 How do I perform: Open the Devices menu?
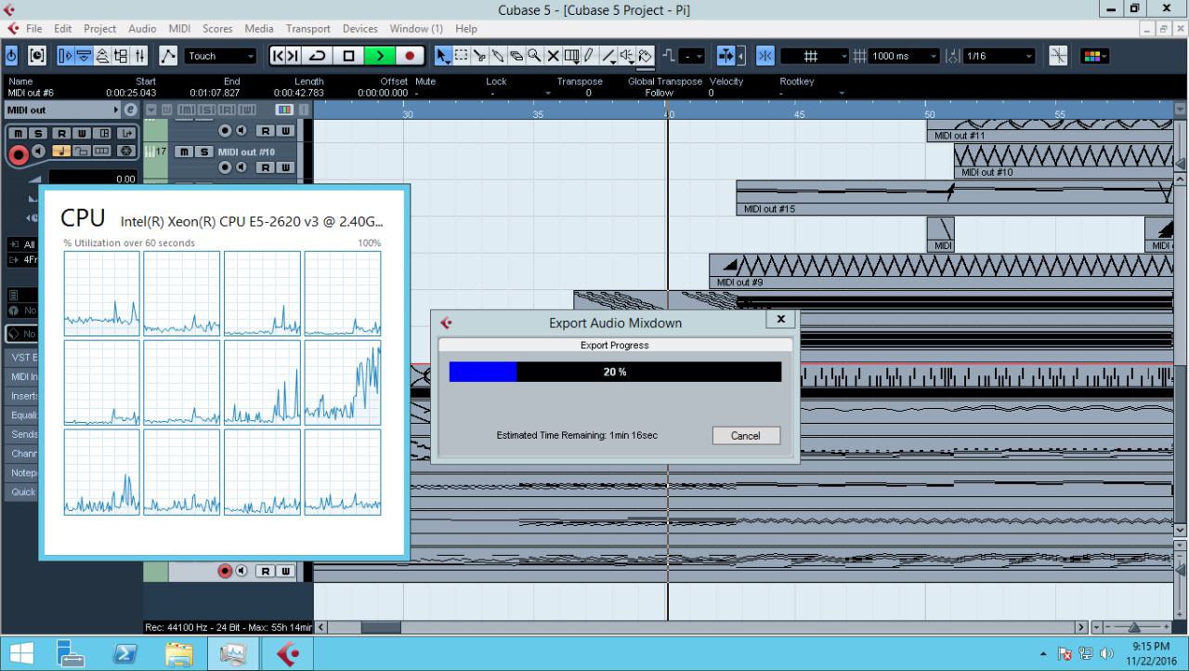click(x=360, y=29)
